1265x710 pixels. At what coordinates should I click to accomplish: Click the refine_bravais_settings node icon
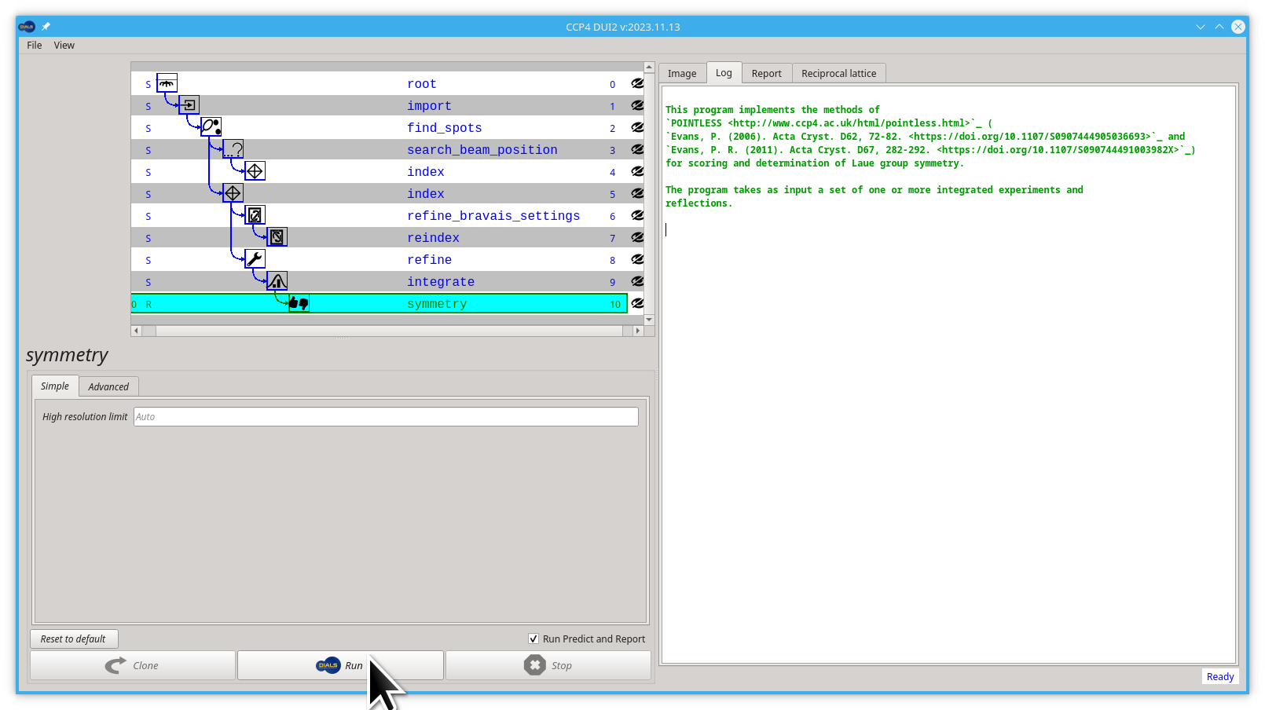point(255,214)
